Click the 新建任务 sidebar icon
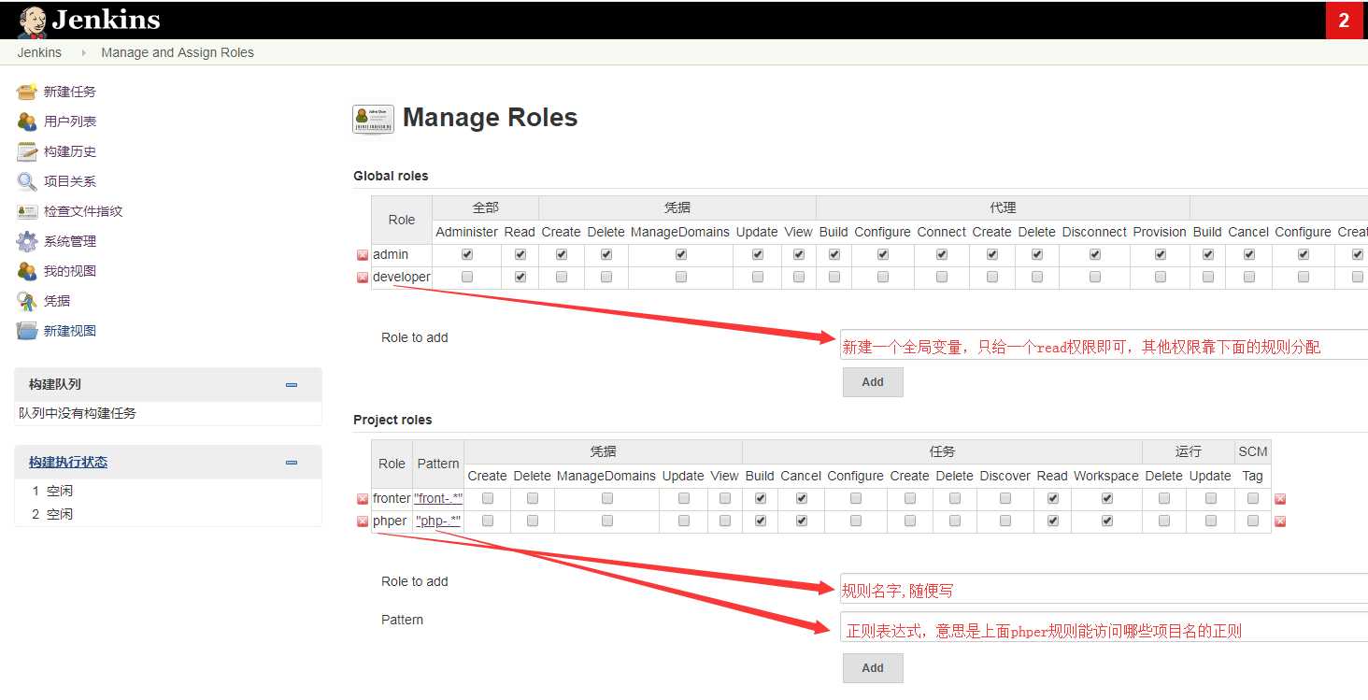The height and width of the screenshot is (700, 1368). pos(27,92)
